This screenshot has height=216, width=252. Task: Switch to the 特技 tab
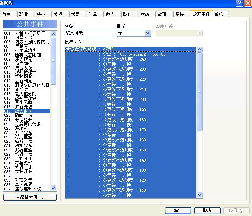[x=43, y=14]
